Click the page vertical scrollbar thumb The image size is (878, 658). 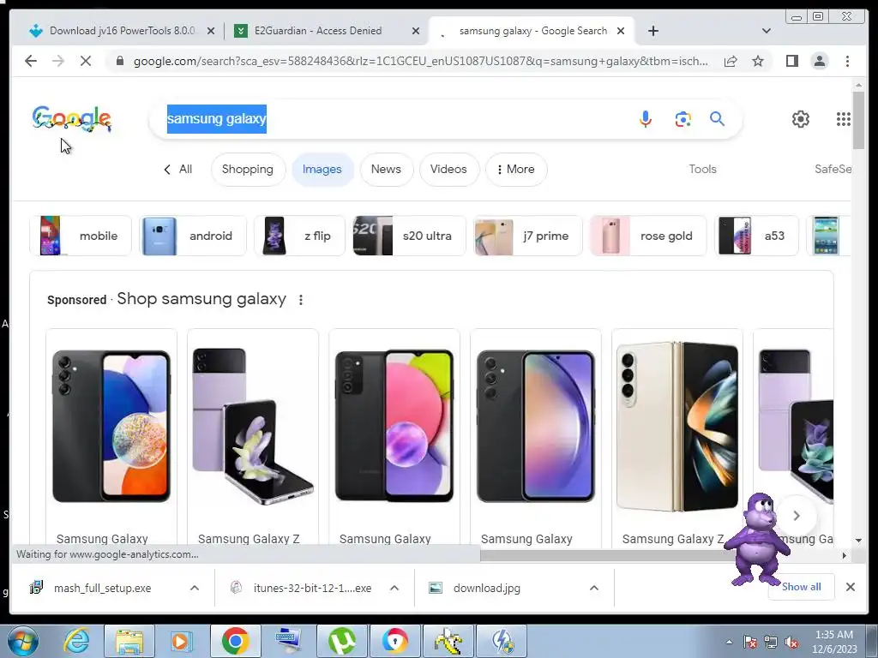click(857, 120)
